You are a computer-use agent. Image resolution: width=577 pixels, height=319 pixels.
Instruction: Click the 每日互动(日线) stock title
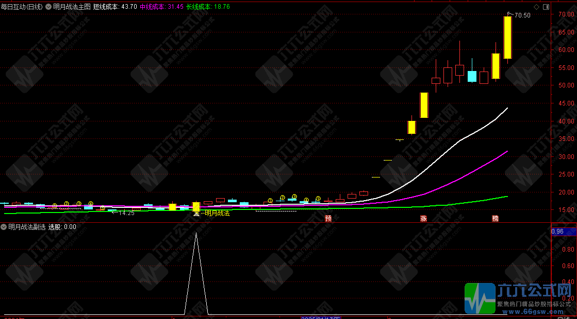22,7
